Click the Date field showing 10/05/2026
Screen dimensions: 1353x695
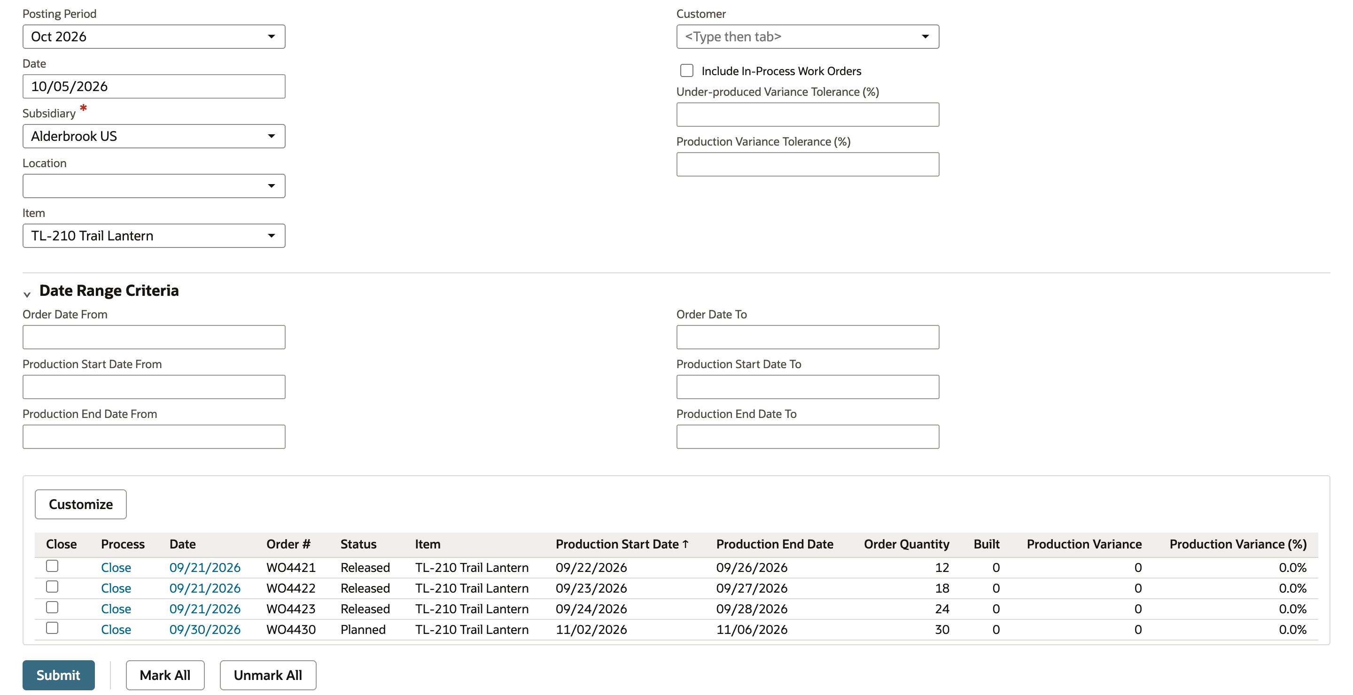tap(153, 86)
